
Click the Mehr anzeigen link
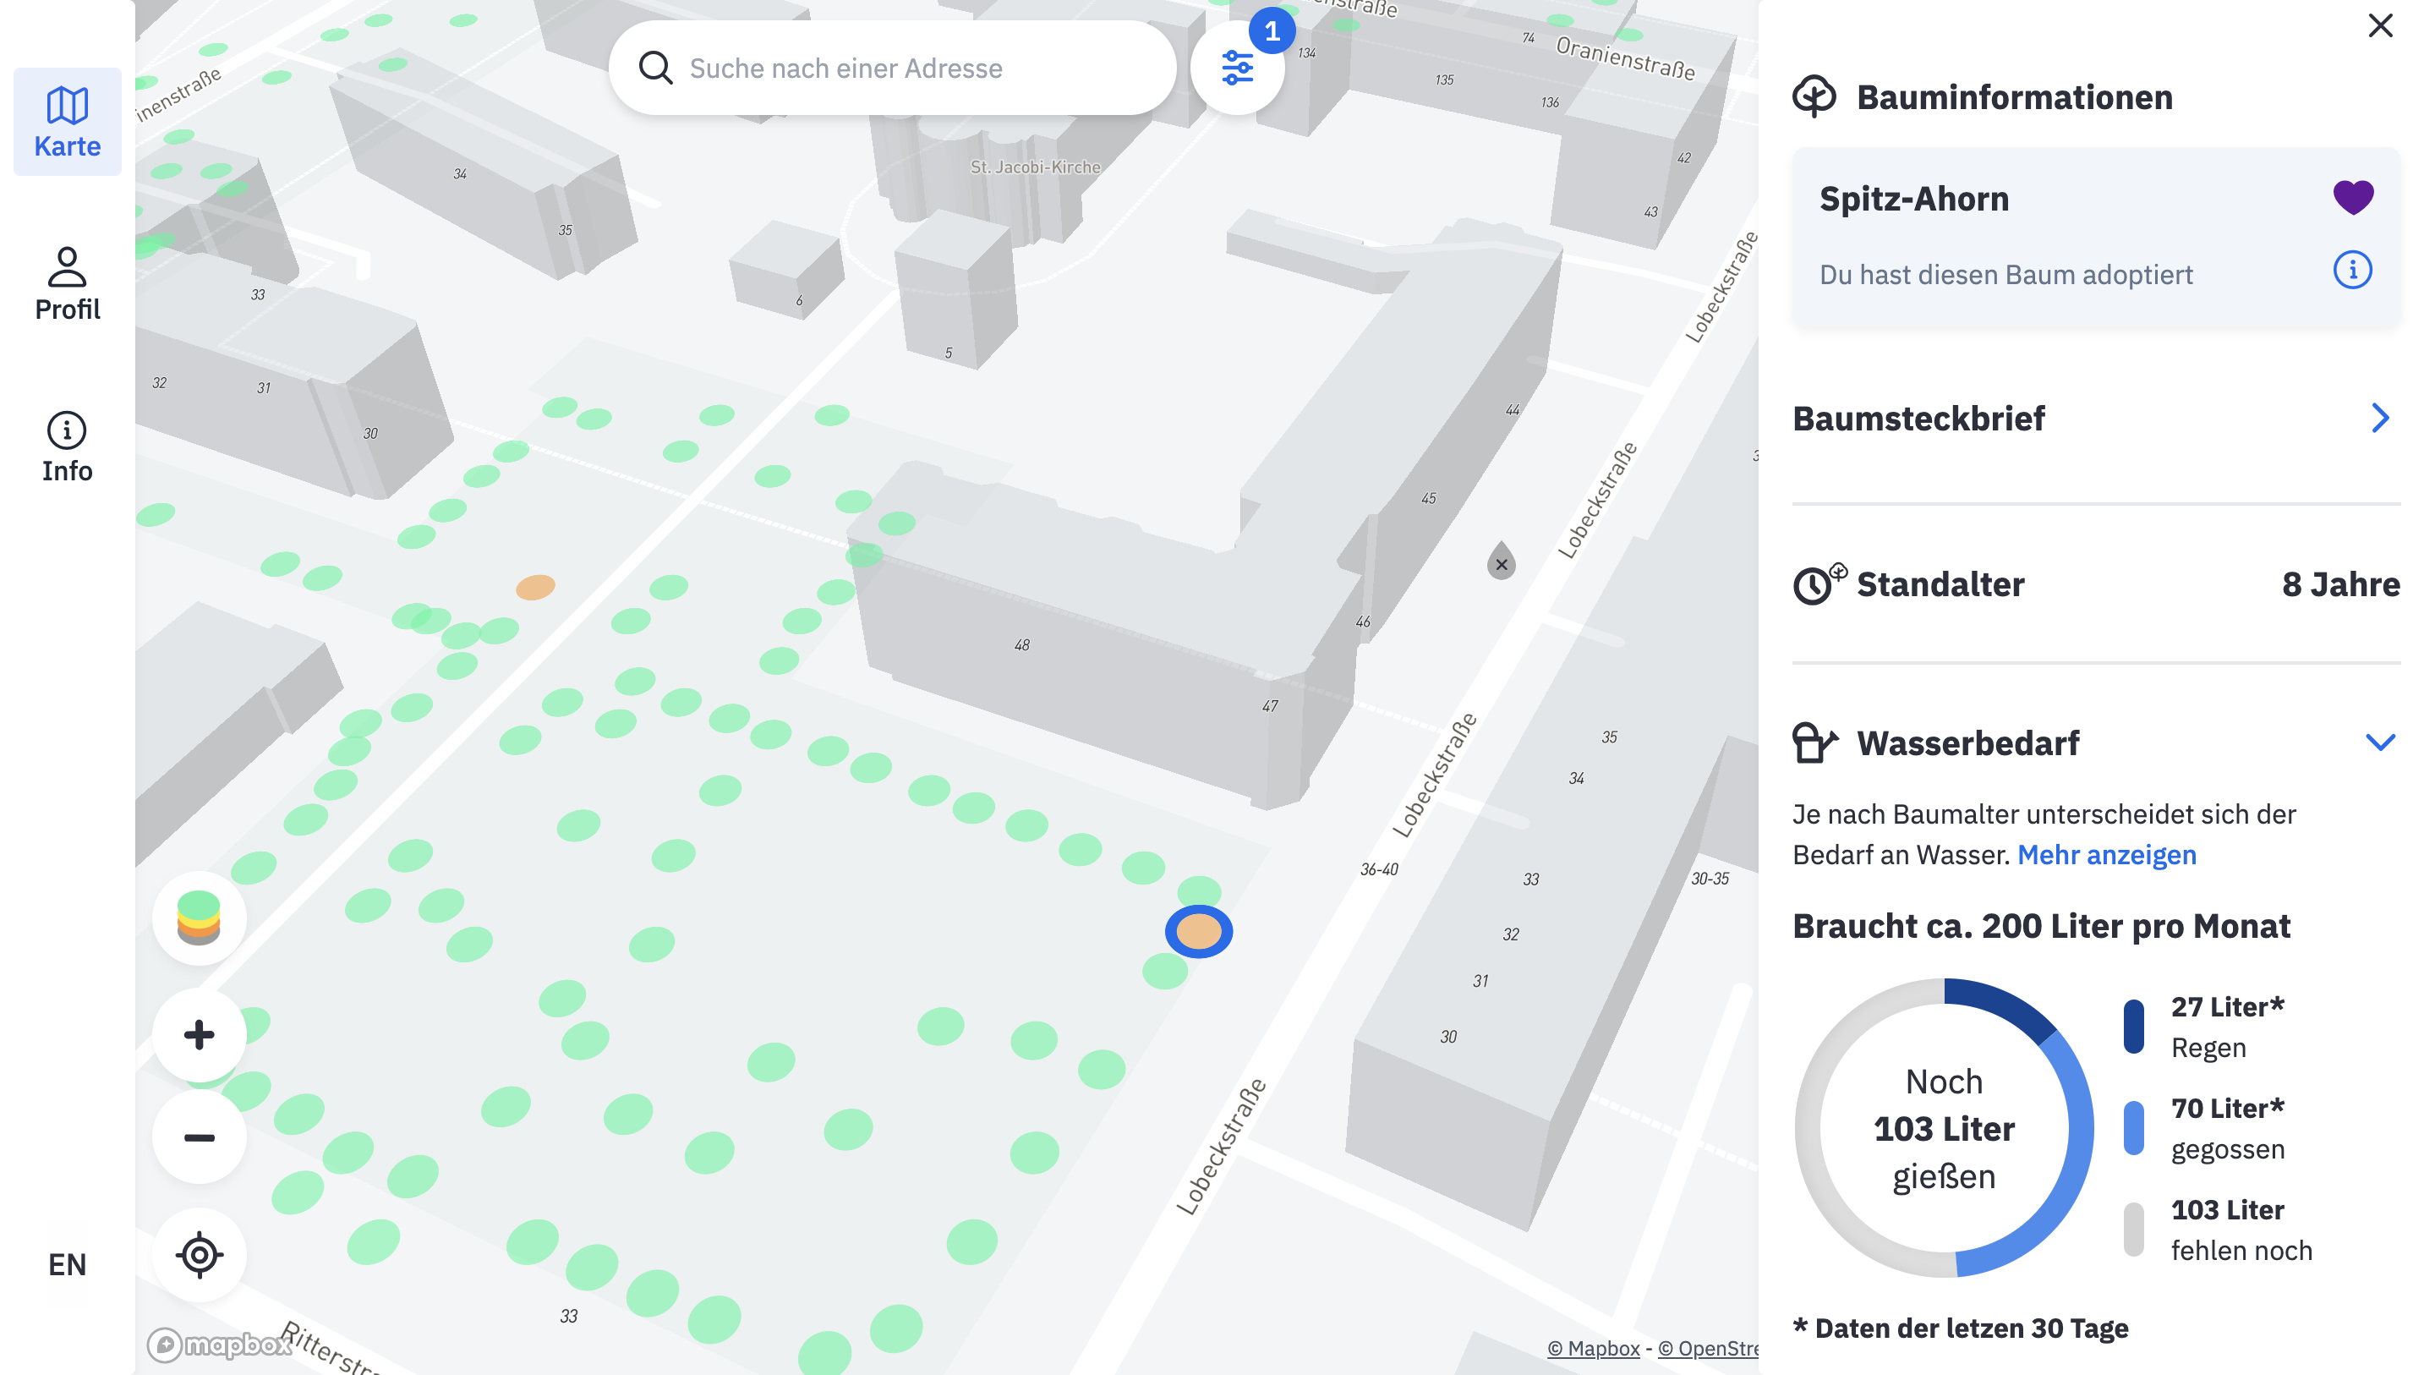click(x=2106, y=855)
